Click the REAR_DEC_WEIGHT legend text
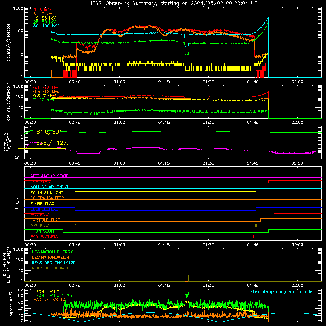Image resolution: width=326 pixels, height=326 pixels. point(50,268)
